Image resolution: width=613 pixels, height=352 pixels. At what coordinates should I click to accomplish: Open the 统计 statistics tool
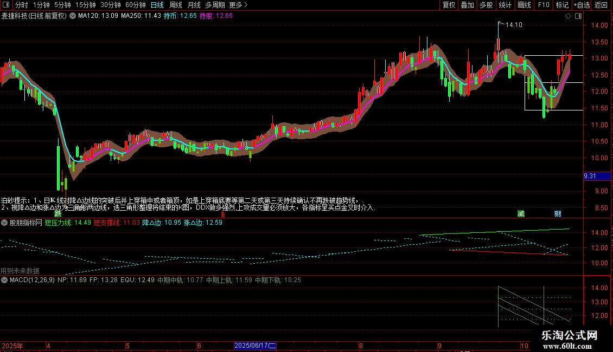coord(505,5)
